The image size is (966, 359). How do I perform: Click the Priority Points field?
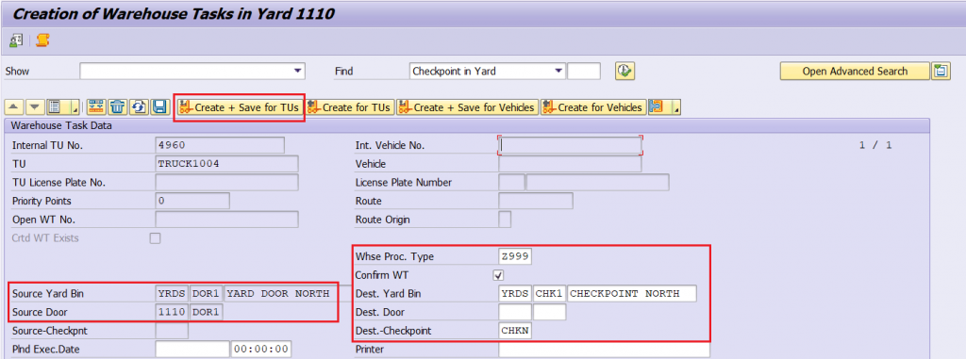click(192, 201)
